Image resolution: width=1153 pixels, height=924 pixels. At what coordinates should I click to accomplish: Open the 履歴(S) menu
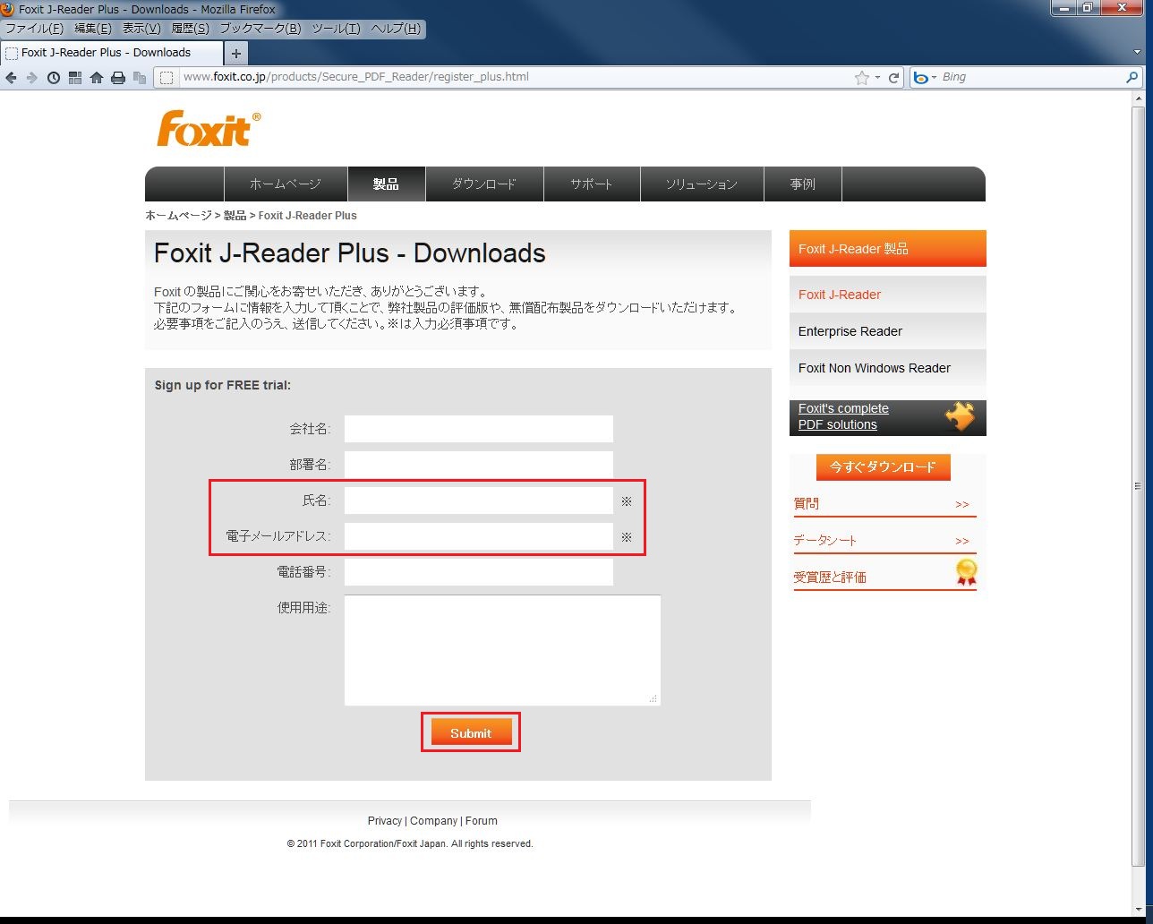[x=190, y=29]
